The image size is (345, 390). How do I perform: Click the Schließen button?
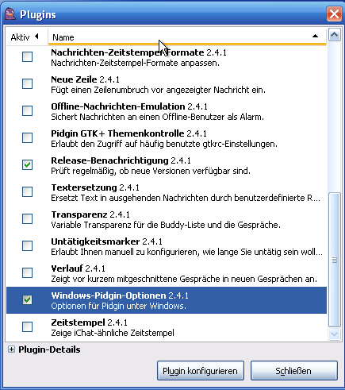(294, 371)
